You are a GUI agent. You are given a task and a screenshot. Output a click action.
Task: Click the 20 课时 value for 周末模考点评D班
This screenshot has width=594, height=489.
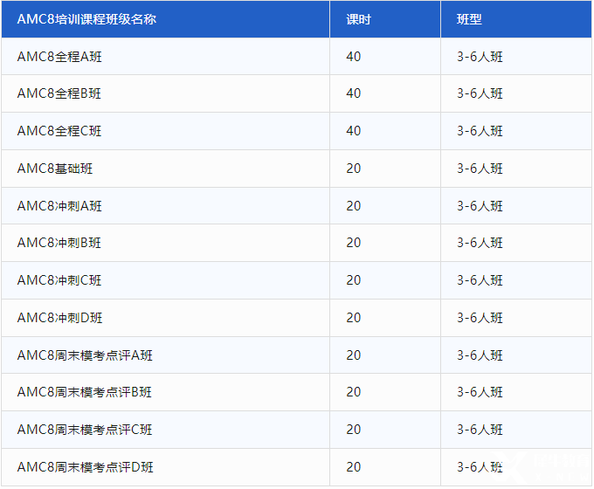point(354,466)
